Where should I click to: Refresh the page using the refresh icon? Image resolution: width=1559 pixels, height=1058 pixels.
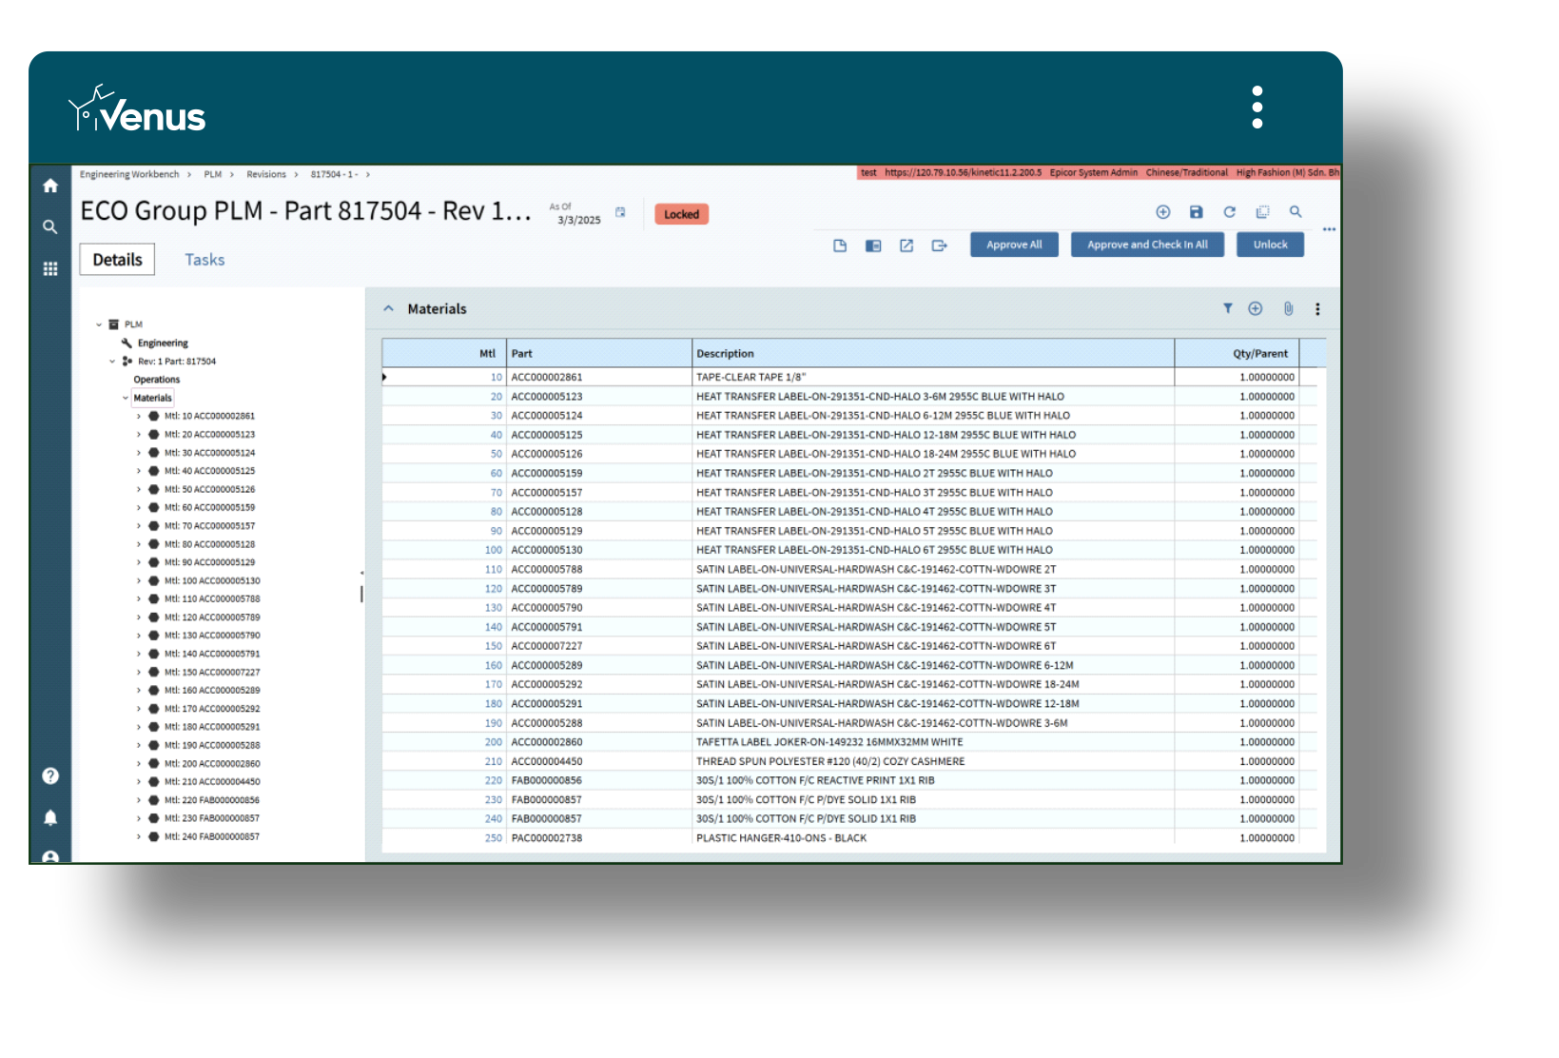(x=1229, y=212)
